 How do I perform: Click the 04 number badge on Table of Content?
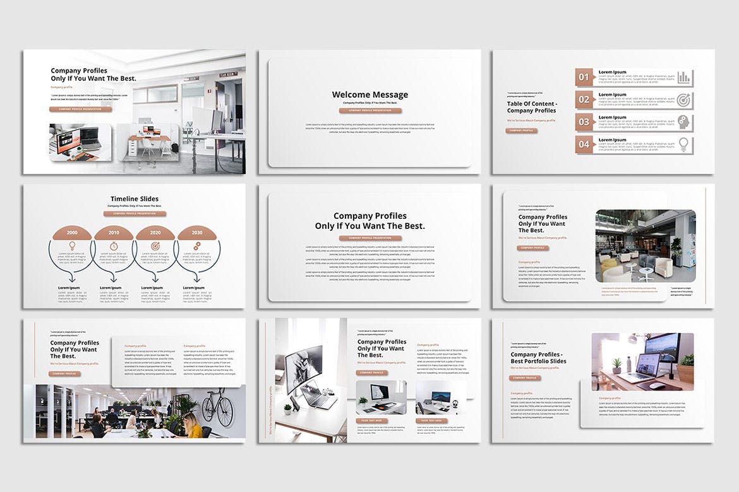tap(584, 146)
